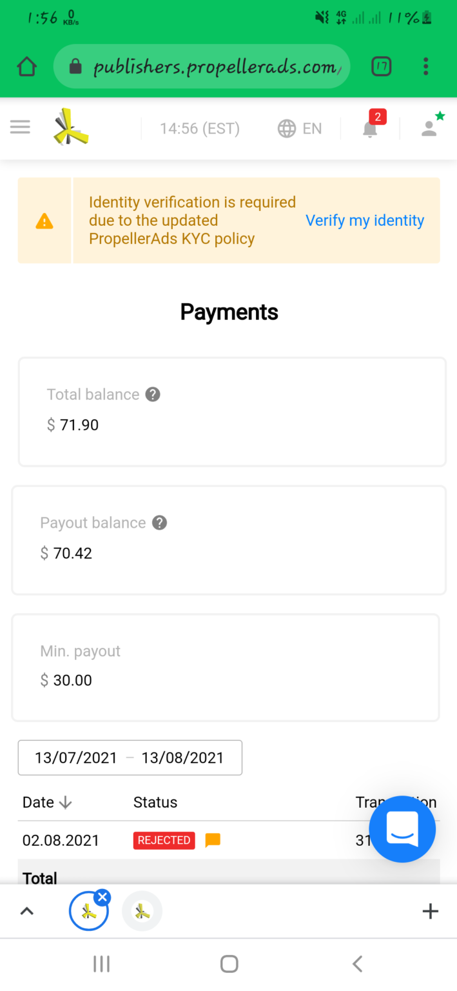Open the payments date range field
The height and width of the screenshot is (991, 457).
click(130, 757)
